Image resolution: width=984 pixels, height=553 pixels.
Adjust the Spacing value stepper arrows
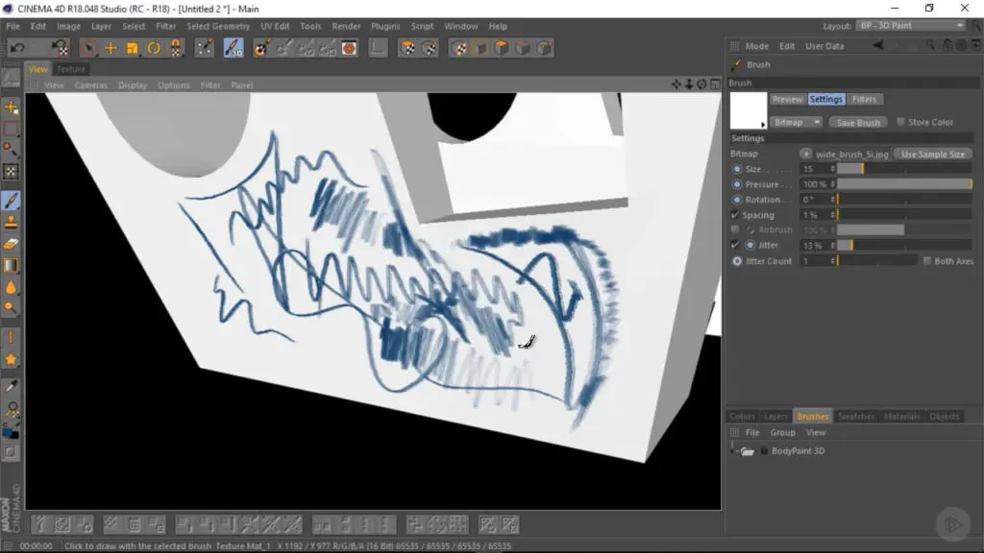833,215
